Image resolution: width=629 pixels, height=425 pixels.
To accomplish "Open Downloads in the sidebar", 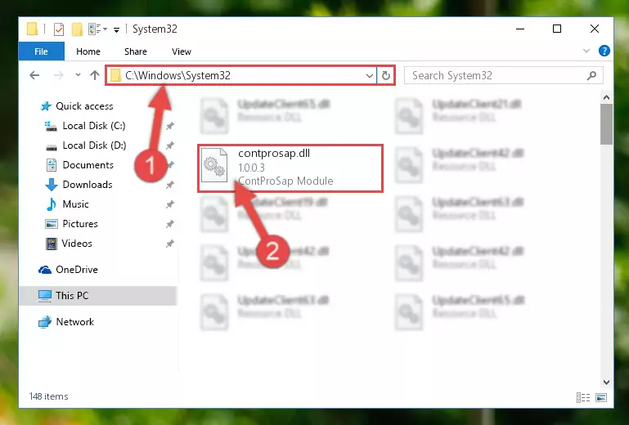I will pos(88,185).
